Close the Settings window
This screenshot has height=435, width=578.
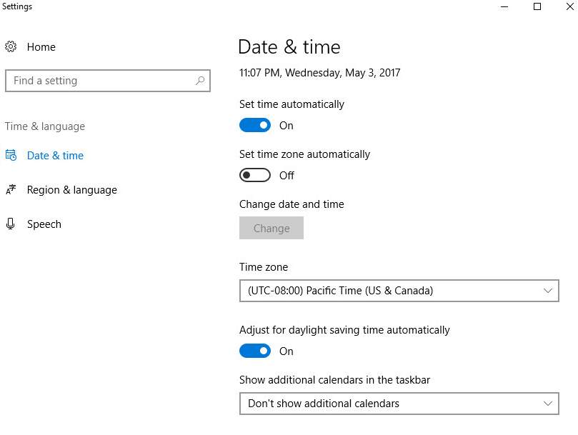pyautogui.click(x=570, y=6)
